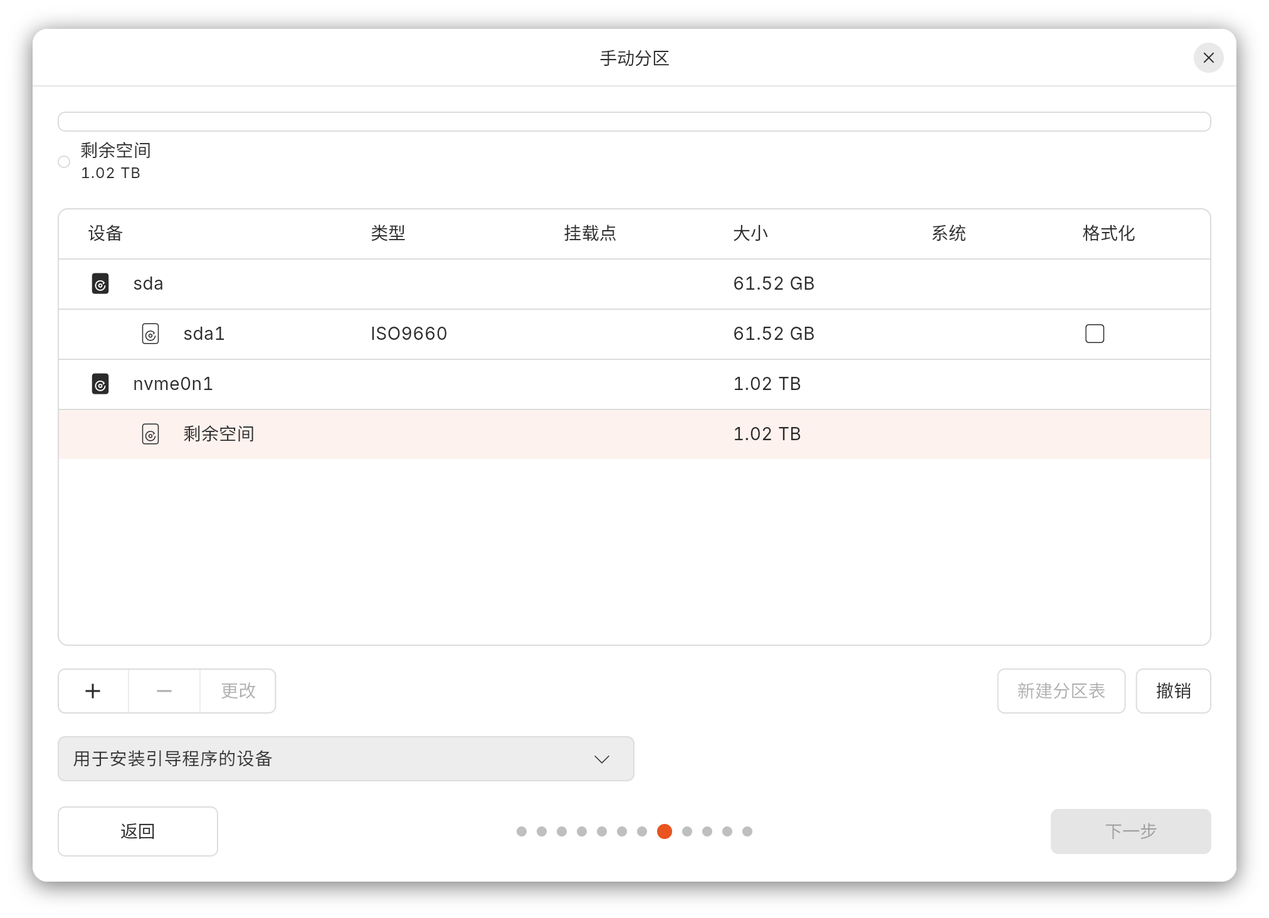Click the nvme0n1 disk icon
Screen dimensions: 1269x918
pos(100,384)
